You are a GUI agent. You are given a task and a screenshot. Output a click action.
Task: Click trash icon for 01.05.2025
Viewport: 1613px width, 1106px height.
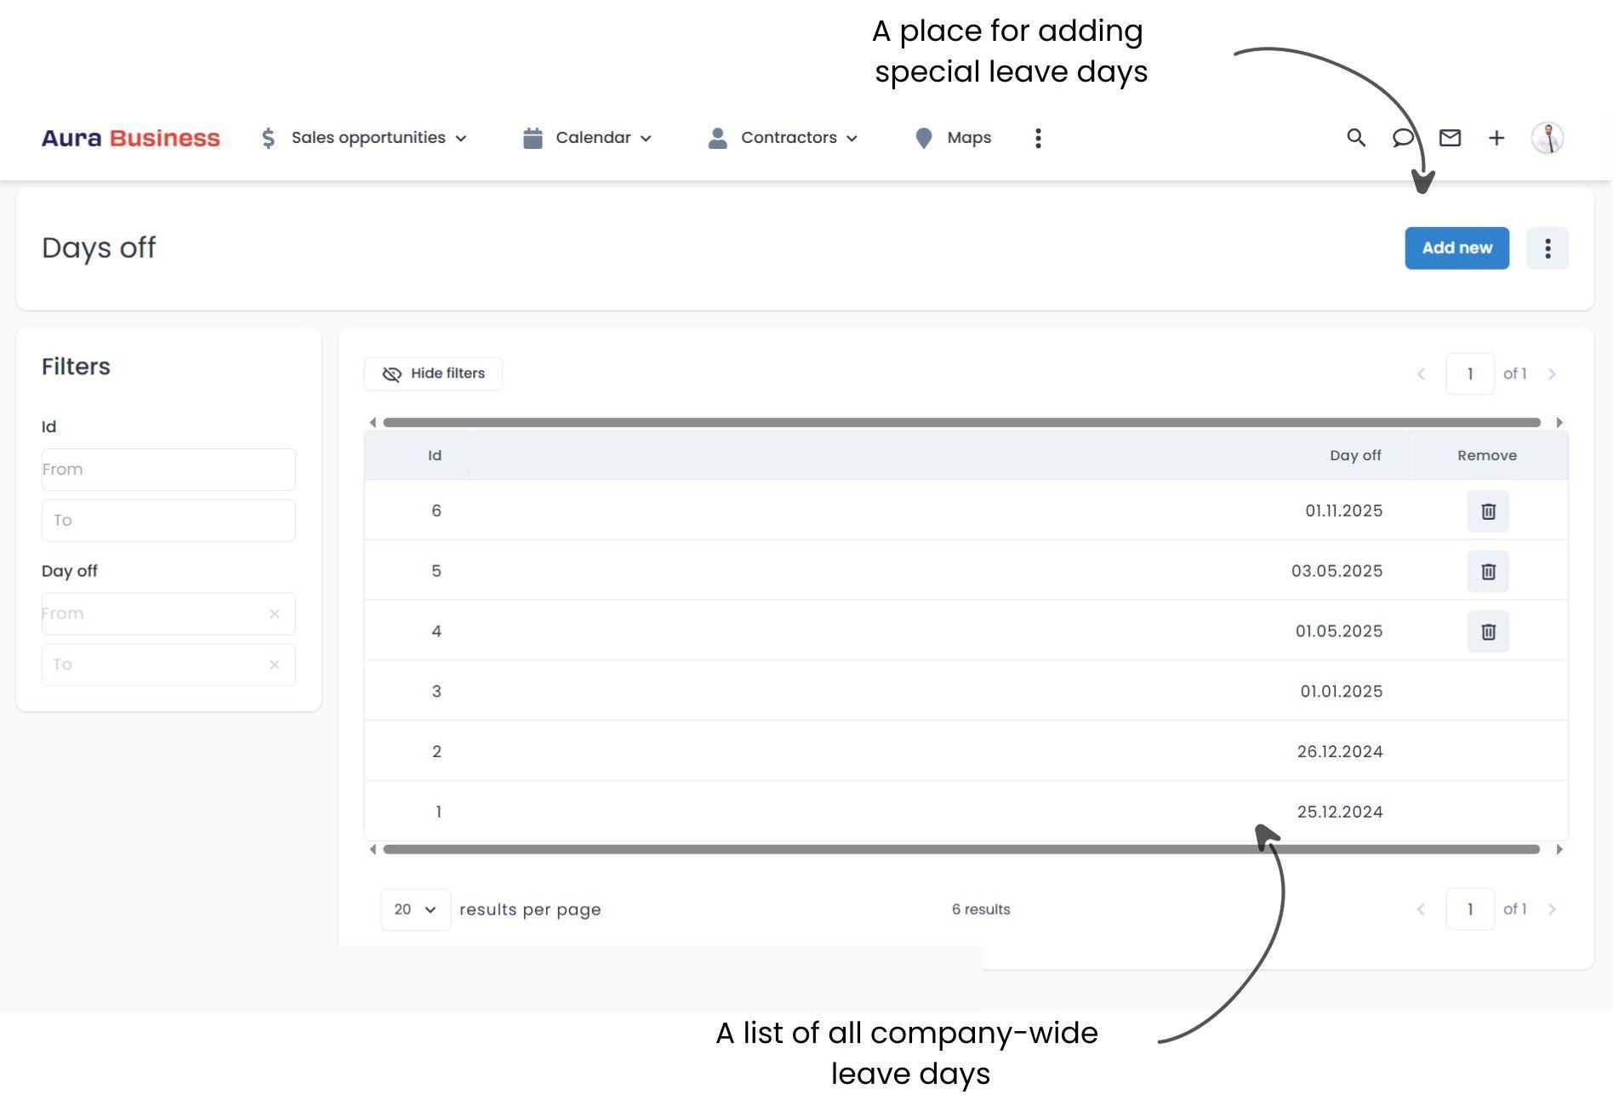1488,632
